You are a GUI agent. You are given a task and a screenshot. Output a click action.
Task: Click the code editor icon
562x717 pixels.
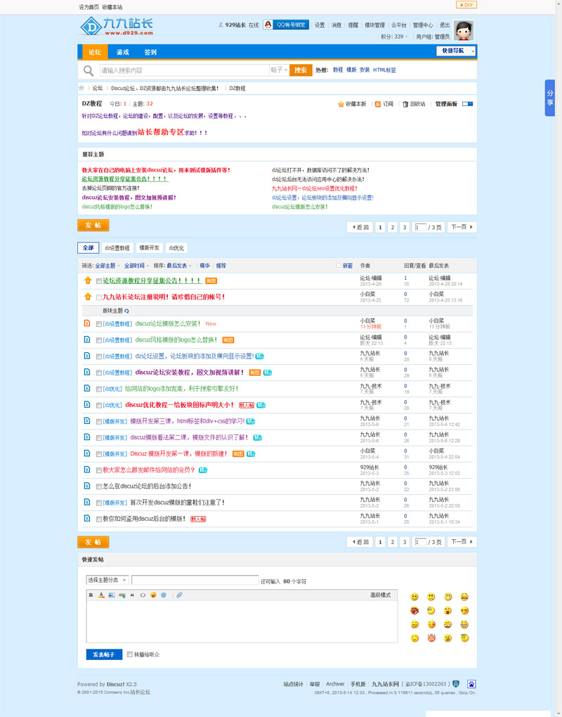[x=143, y=595]
